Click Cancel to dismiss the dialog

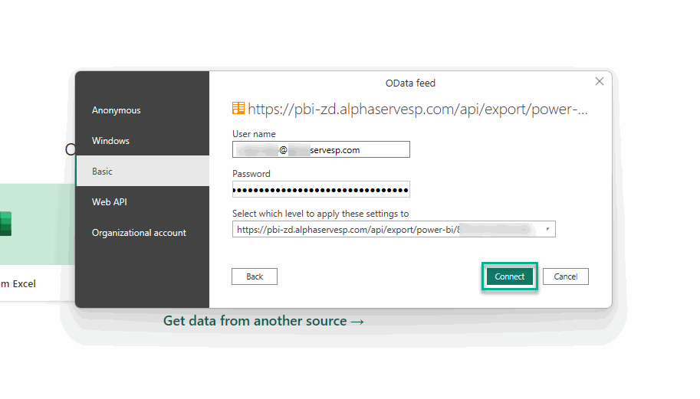point(566,276)
